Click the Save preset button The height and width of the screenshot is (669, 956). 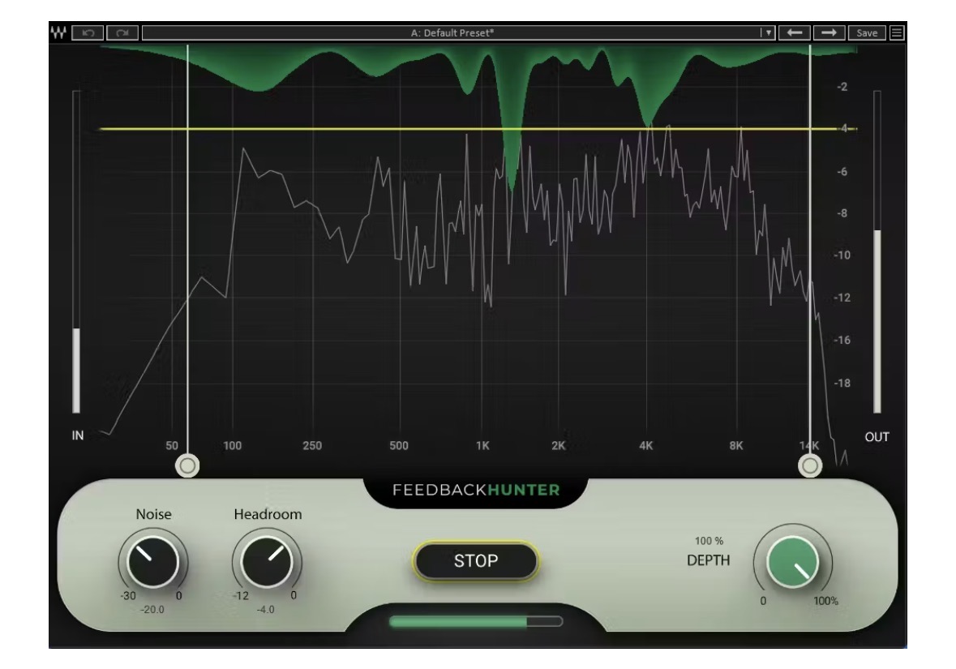866,33
